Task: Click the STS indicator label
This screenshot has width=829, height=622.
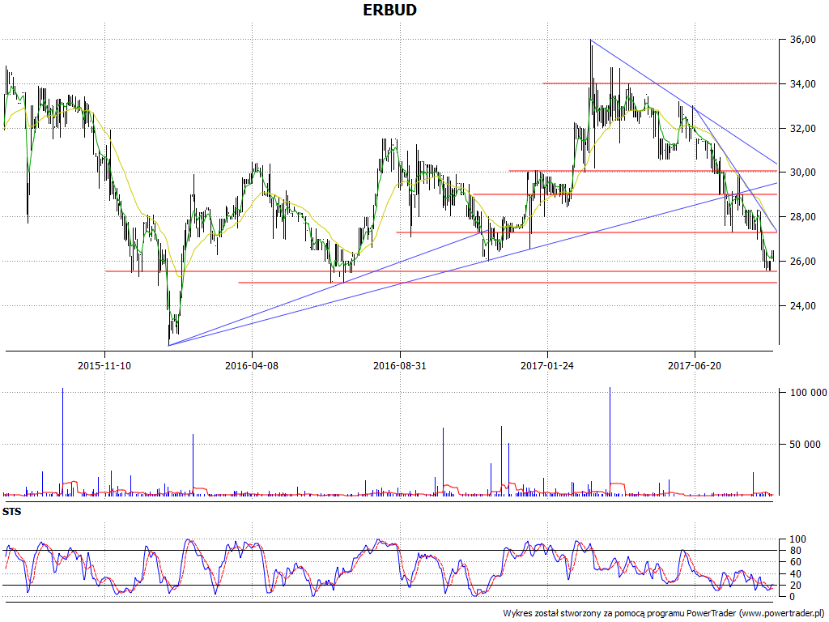Action: pos(11,512)
